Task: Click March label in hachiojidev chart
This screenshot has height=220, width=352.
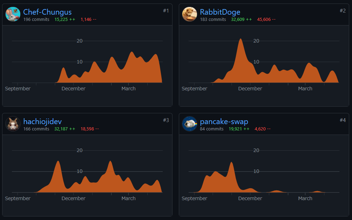Action: [129, 198]
